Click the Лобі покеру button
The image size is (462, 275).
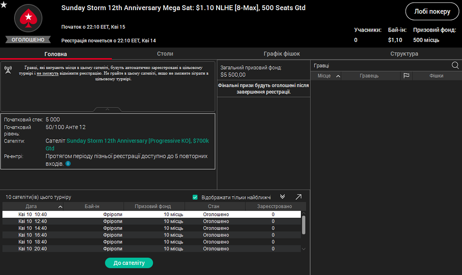pyautogui.click(x=432, y=11)
